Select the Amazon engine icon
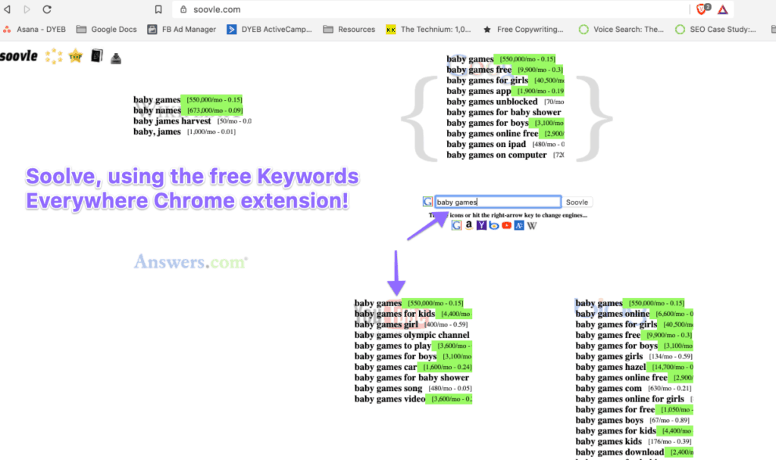The image size is (776, 460). pos(468,225)
